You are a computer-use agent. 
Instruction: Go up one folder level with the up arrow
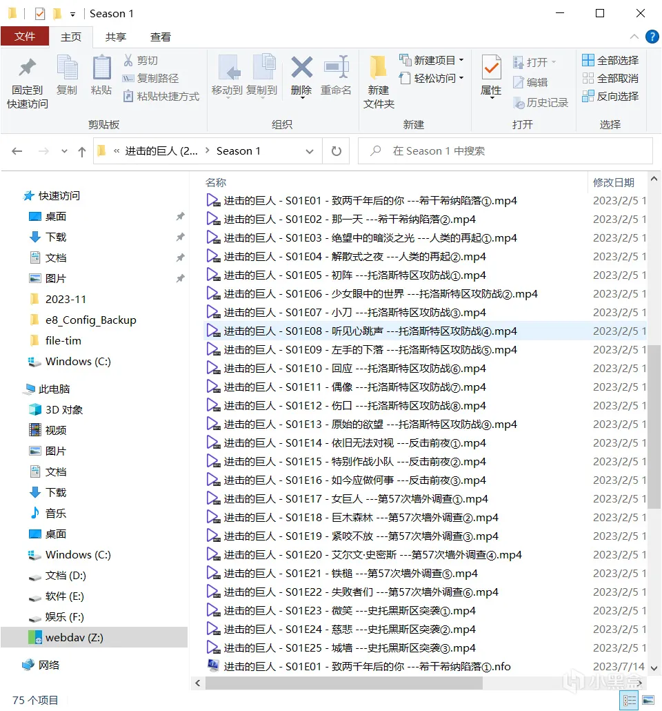[82, 151]
